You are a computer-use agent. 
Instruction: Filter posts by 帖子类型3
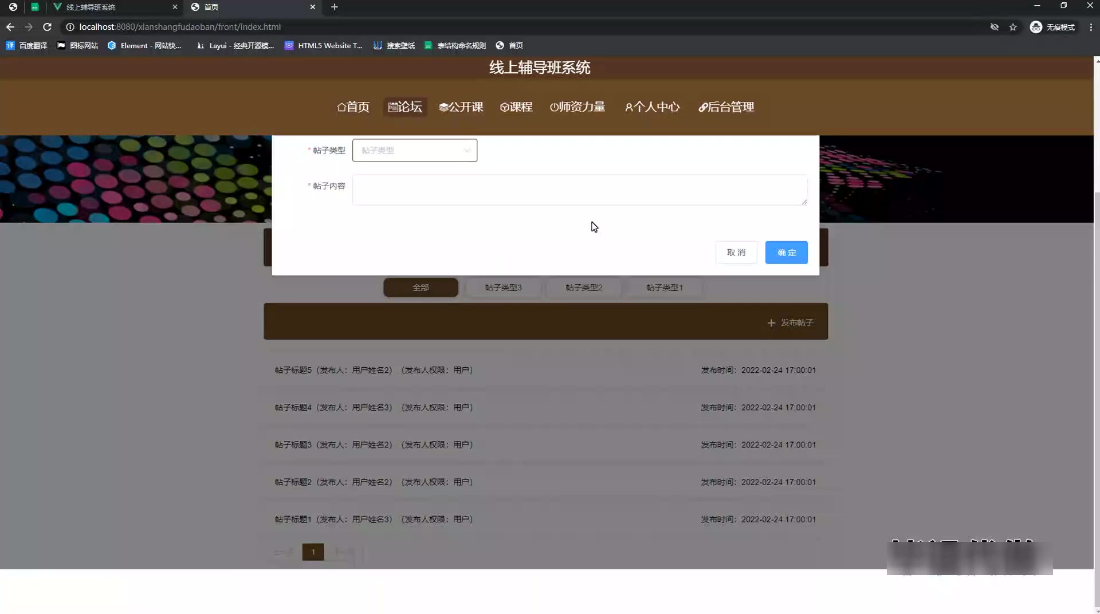[x=503, y=288]
